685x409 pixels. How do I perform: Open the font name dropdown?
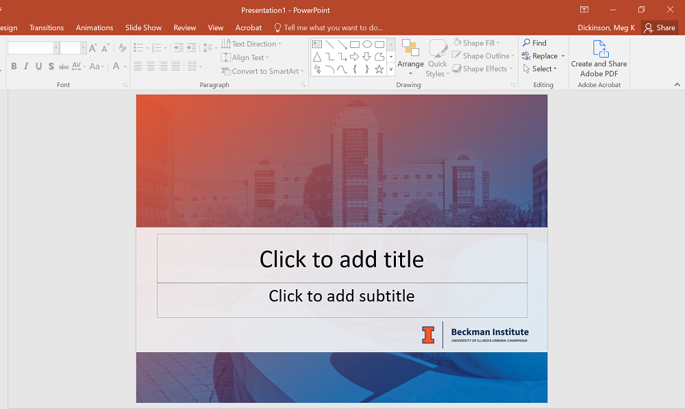(56, 48)
